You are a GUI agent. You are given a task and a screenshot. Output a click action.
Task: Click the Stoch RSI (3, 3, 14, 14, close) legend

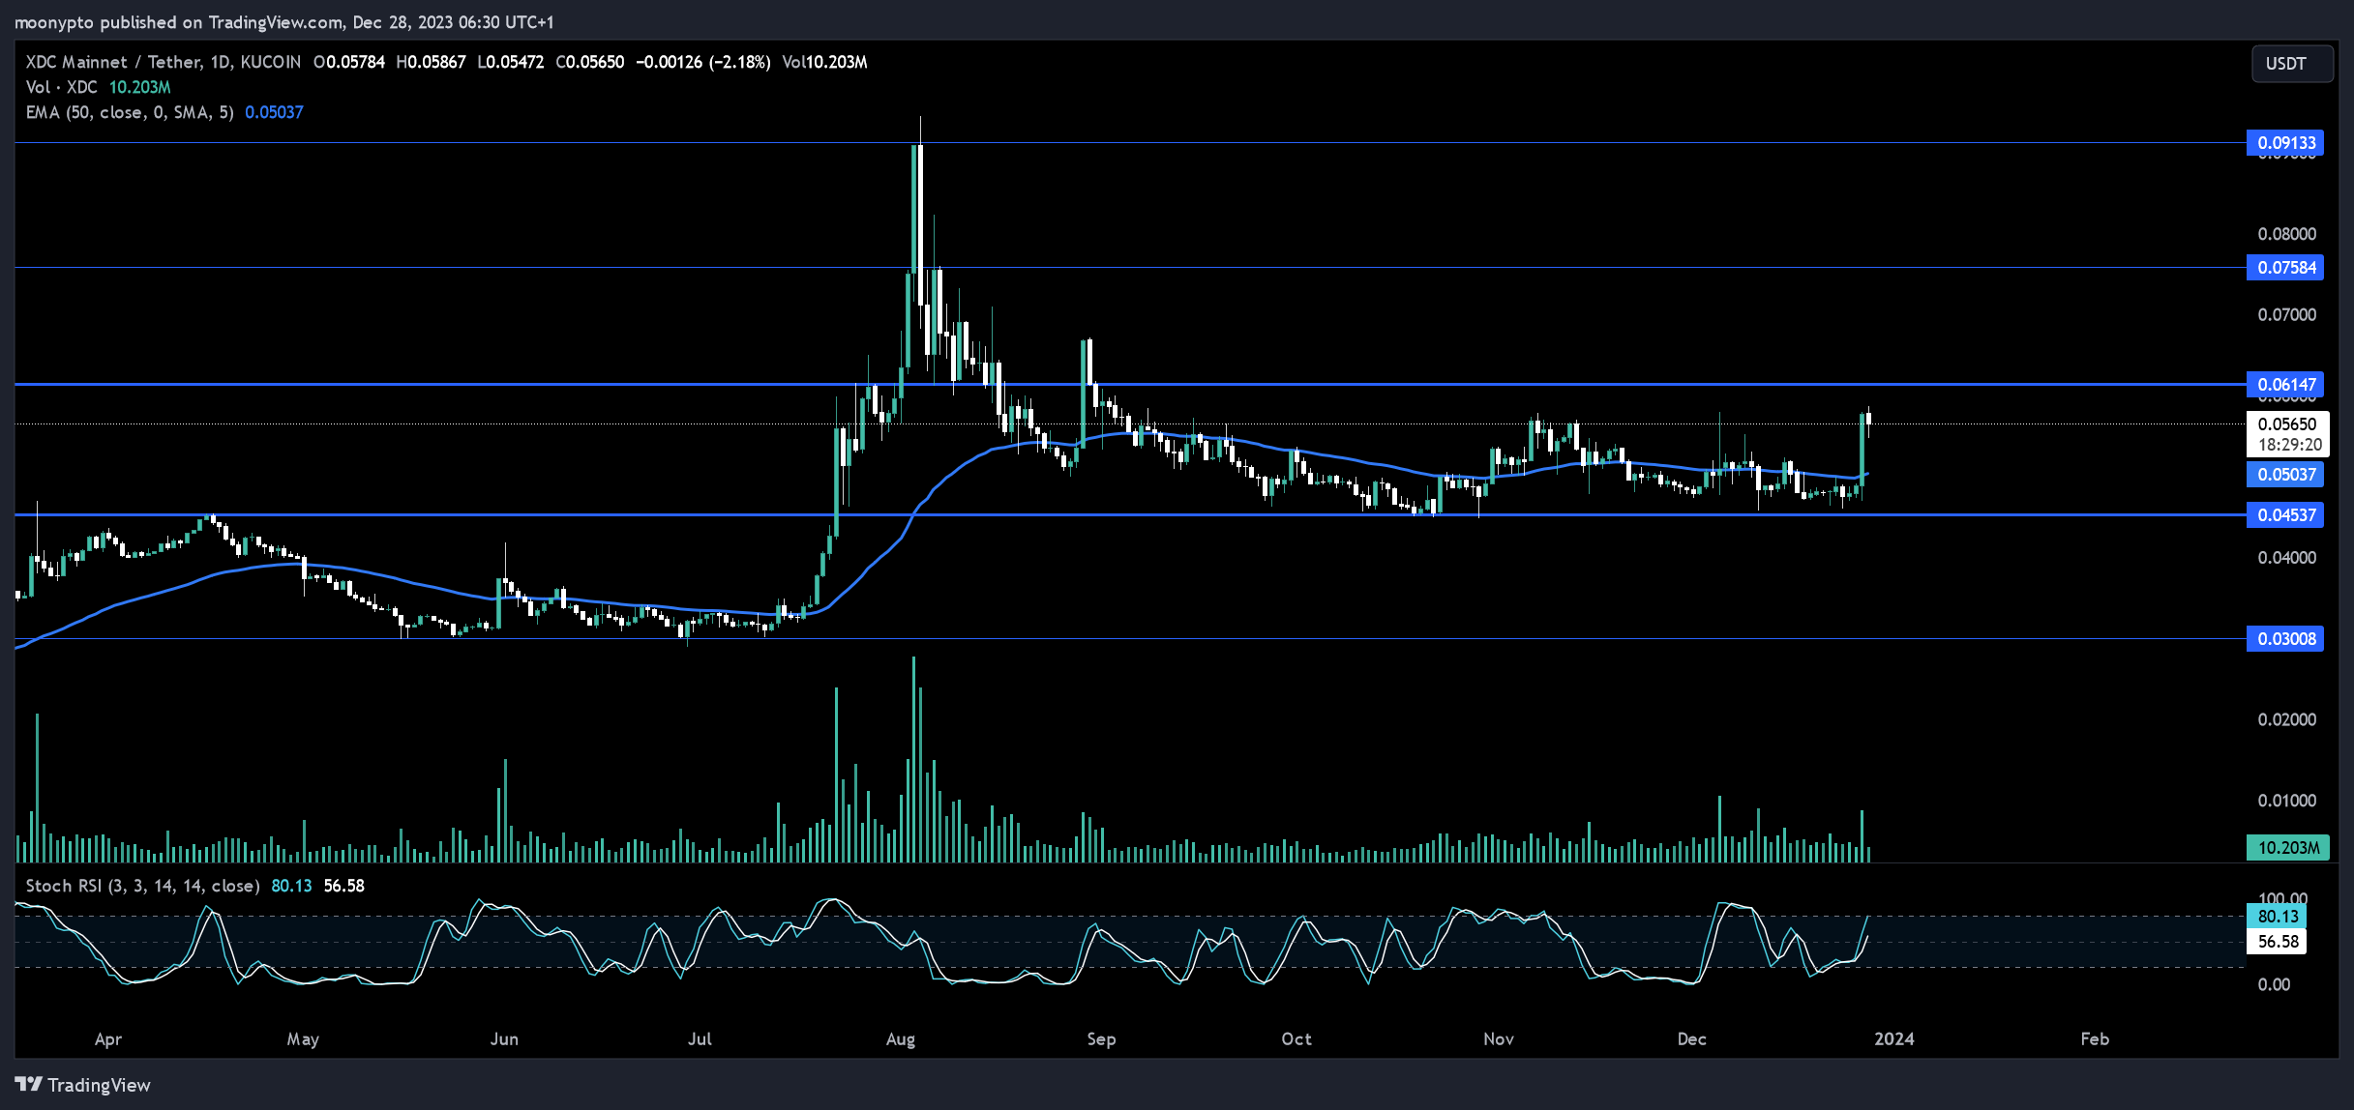(142, 886)
